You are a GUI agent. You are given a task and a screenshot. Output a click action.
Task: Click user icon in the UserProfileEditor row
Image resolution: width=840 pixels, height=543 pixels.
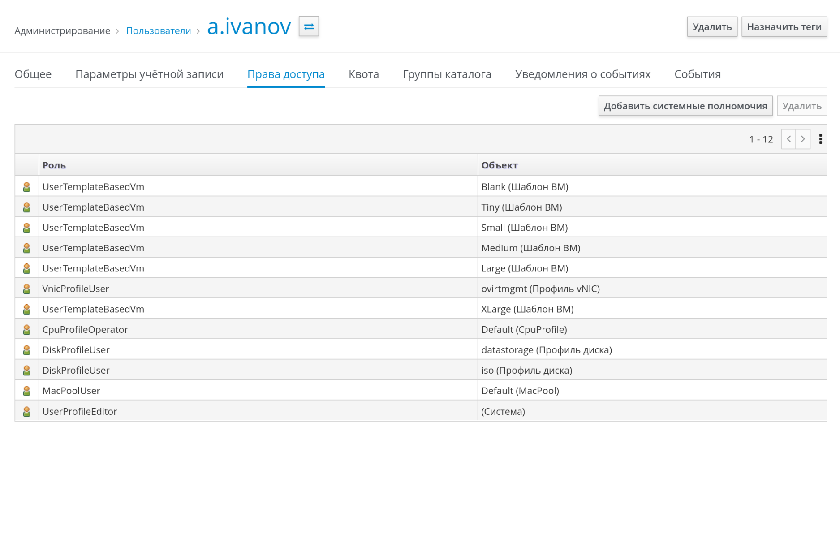click(27, 411)
